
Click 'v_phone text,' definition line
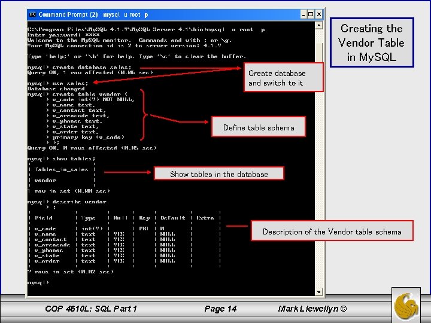click(x=74, y=121)
